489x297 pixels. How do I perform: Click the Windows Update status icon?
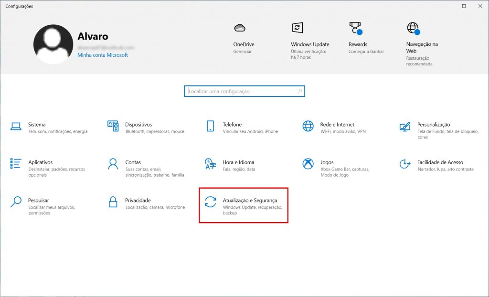coord(297,28)
